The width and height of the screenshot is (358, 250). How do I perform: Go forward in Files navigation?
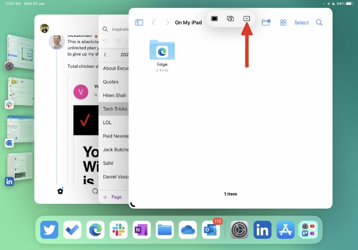tap(168, 22)
